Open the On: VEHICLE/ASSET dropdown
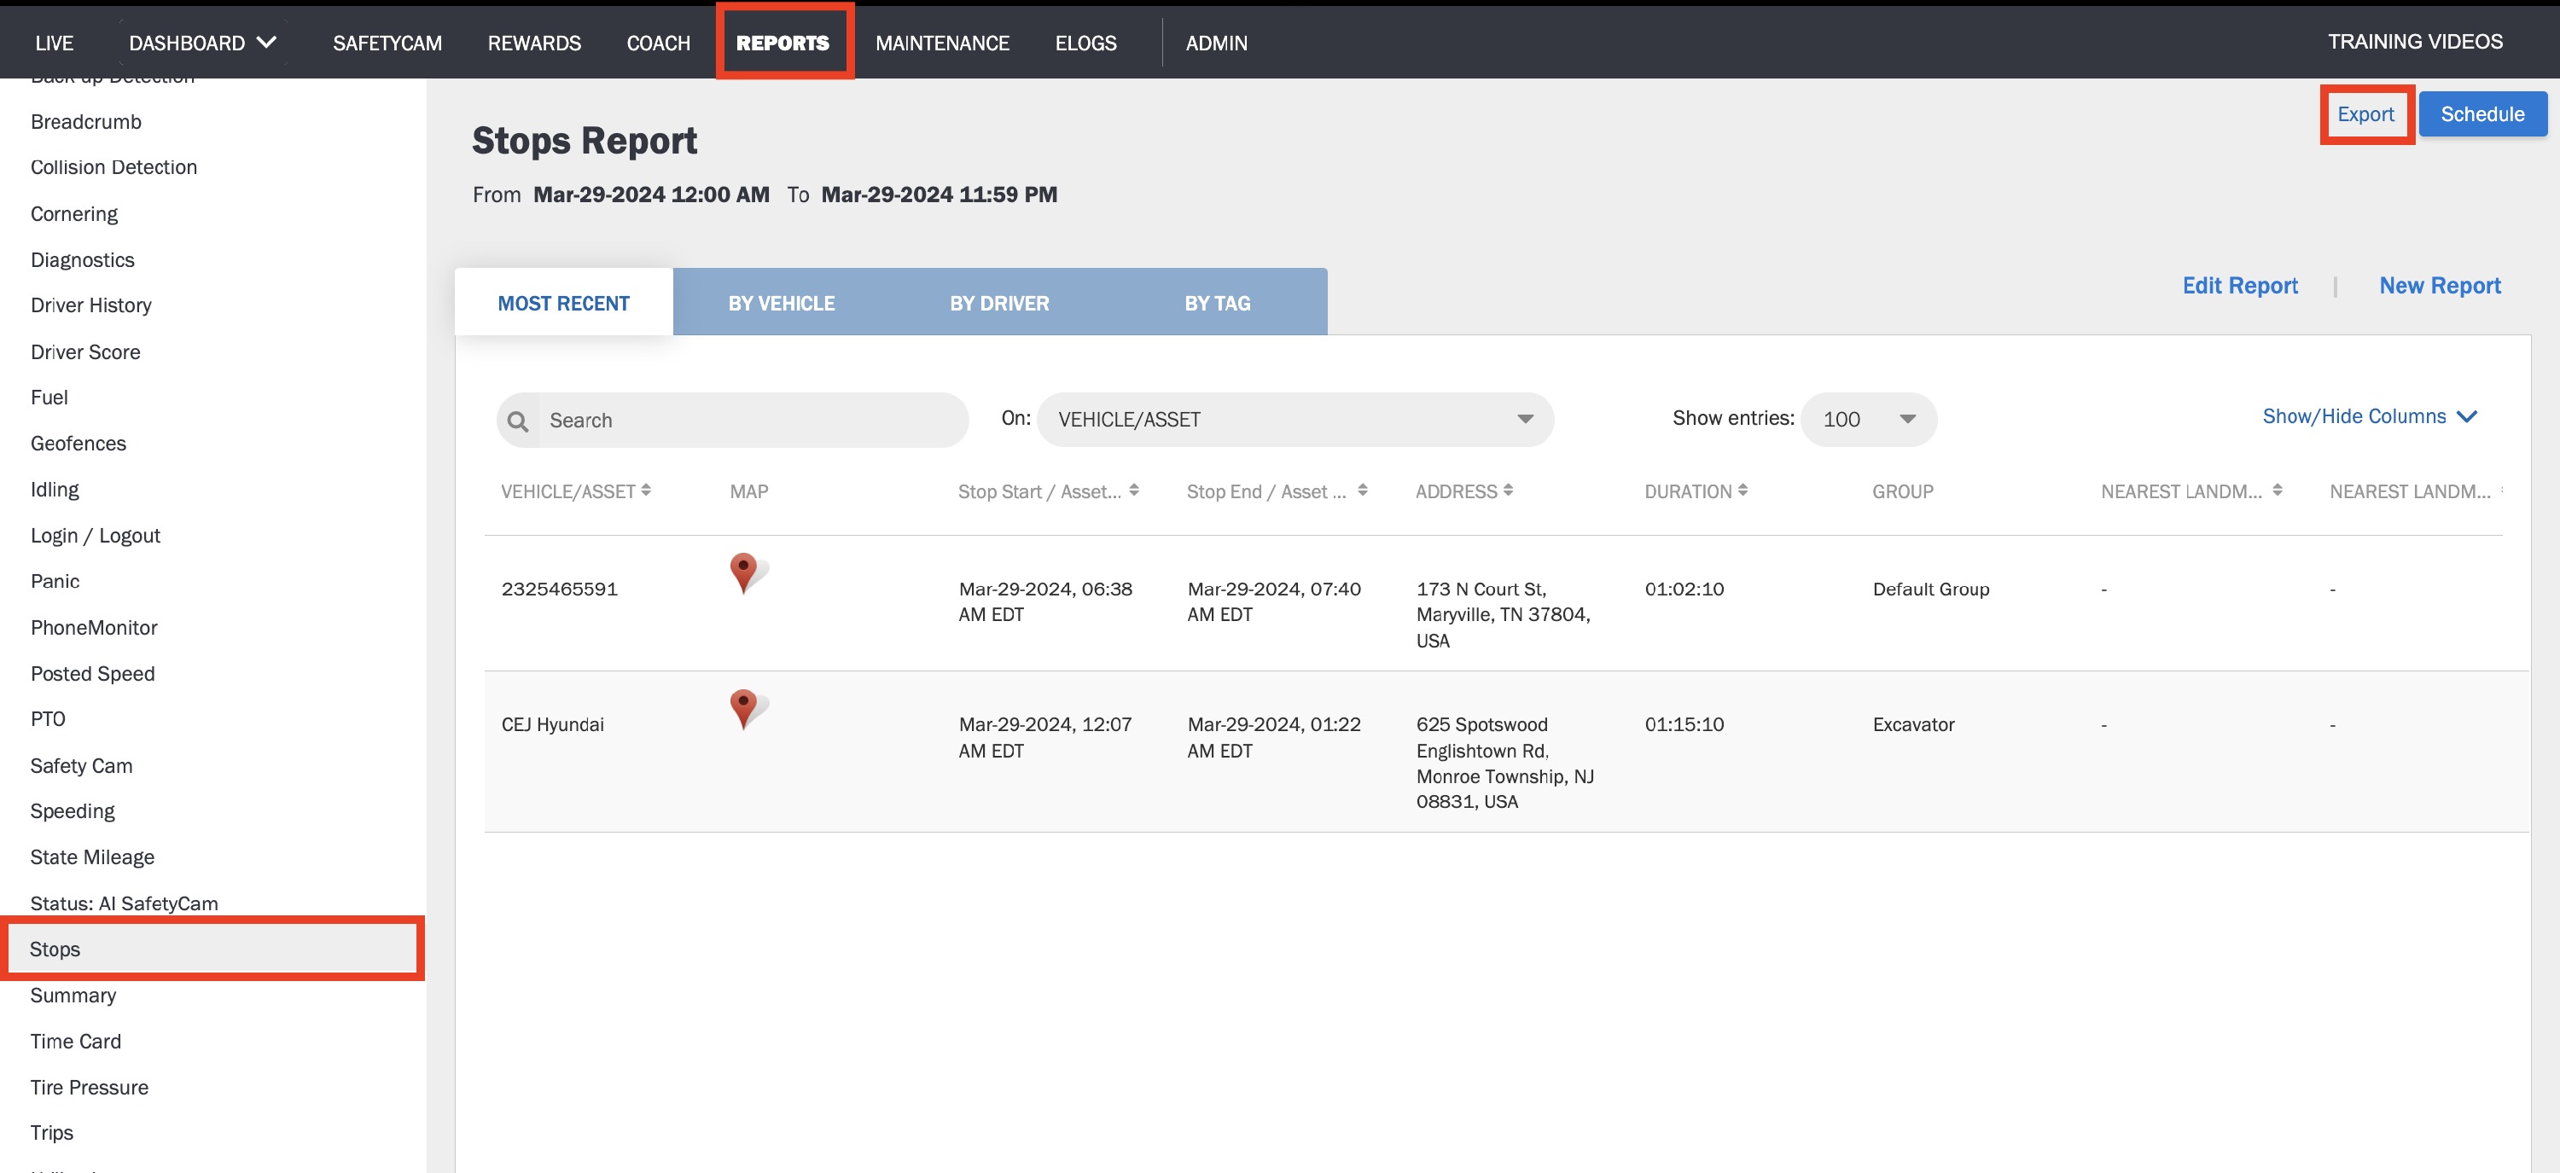This screenshot has height=1173, width=2560. [x=1295, y=419]
